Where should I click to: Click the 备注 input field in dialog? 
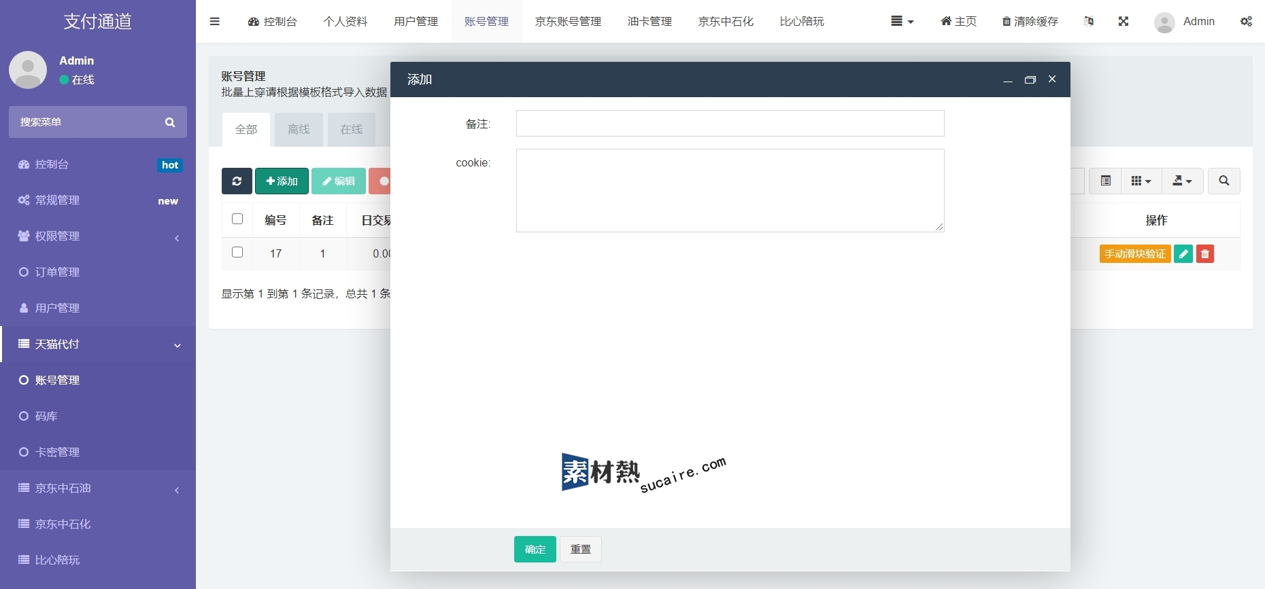(x=730, y=124)
